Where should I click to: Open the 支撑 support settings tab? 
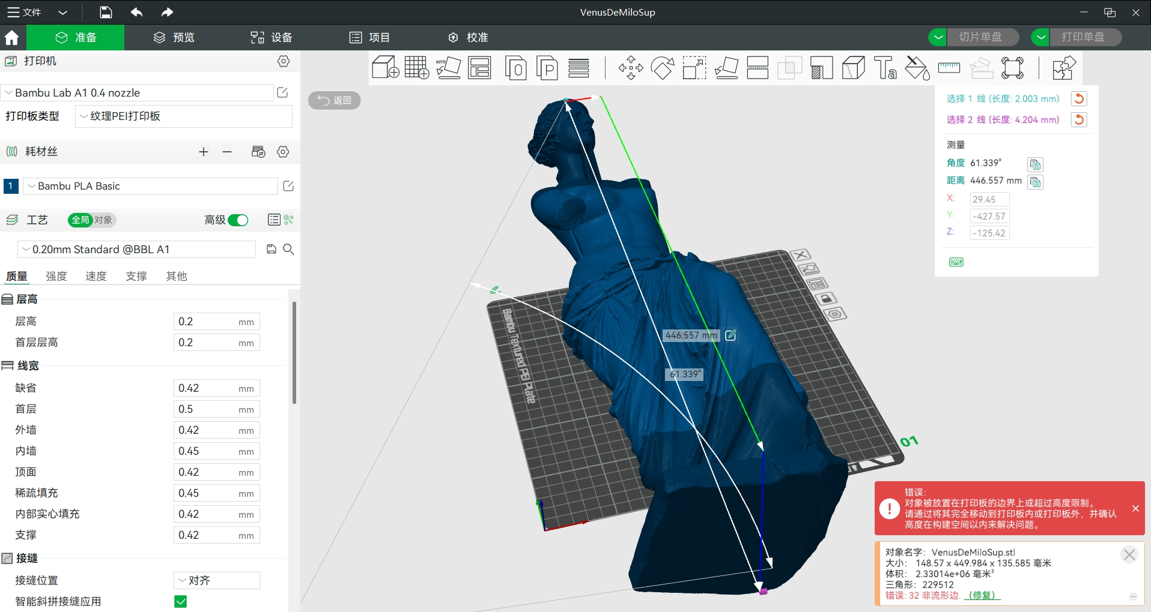[136, 276]
